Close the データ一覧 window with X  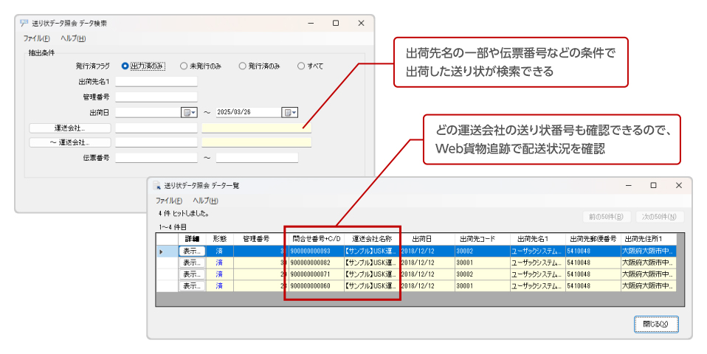678,186
